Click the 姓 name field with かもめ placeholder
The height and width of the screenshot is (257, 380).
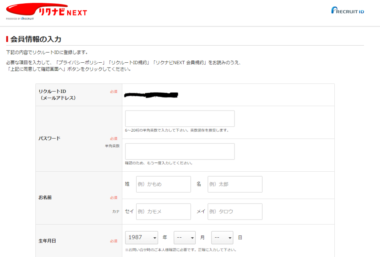click(x=163, y=184)
